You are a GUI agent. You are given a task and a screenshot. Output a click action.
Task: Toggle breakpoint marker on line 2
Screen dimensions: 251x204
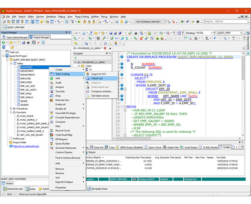tap(122, 57)
